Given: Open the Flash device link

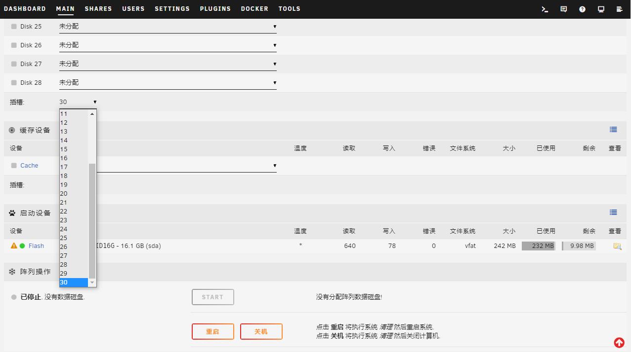Looking at the screenshot, I should point(36,246).
